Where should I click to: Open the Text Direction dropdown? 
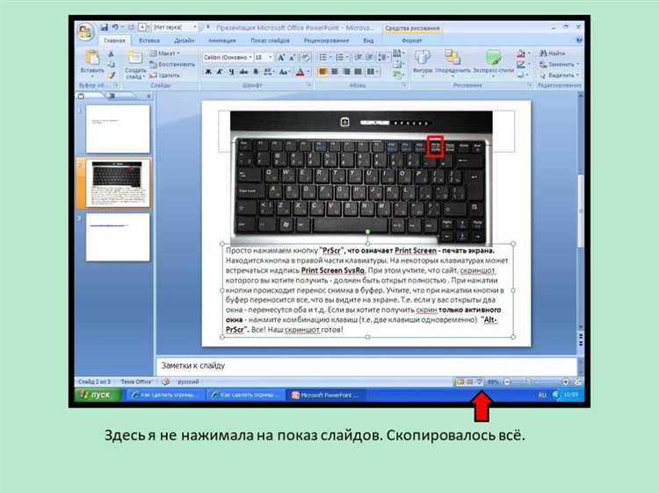(x=397, y=54)
